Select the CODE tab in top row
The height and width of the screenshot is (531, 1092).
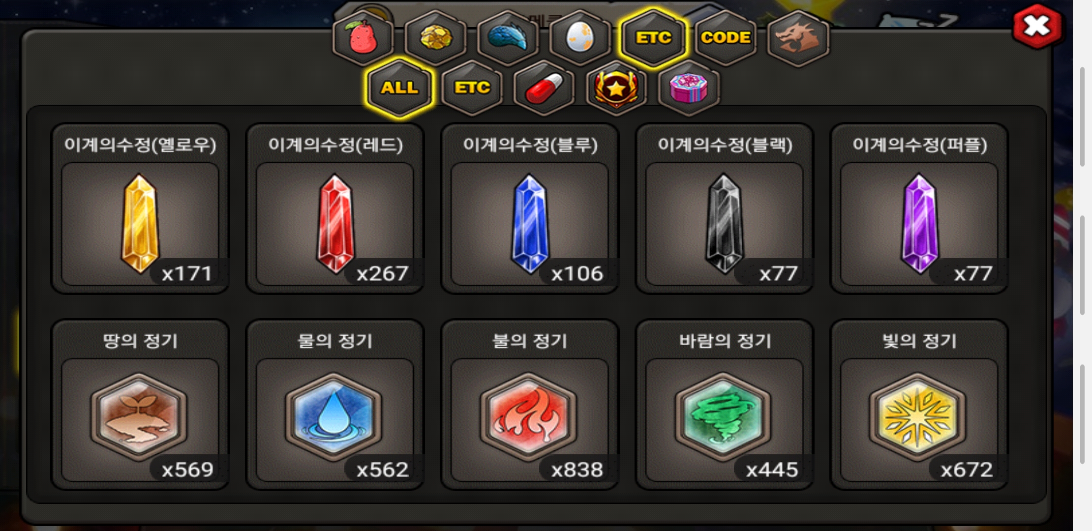(726, 38)
